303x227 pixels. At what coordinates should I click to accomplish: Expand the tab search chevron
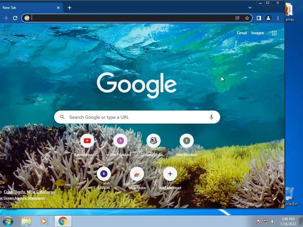coord(250,8)
